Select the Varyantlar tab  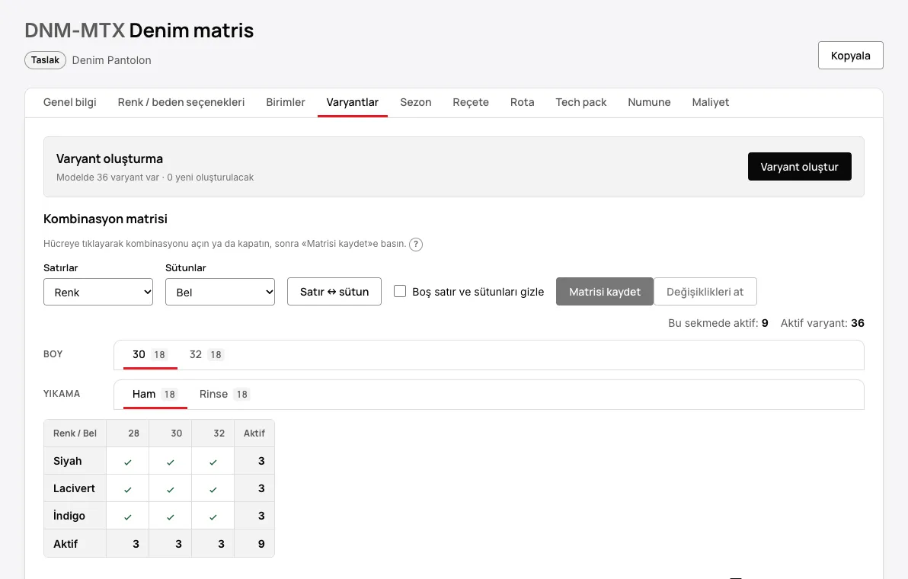[x=353, y=103]
